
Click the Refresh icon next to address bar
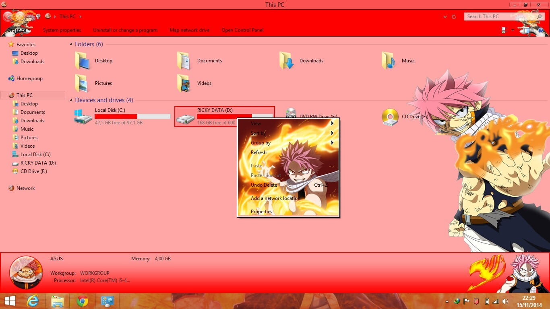(453, 16)
